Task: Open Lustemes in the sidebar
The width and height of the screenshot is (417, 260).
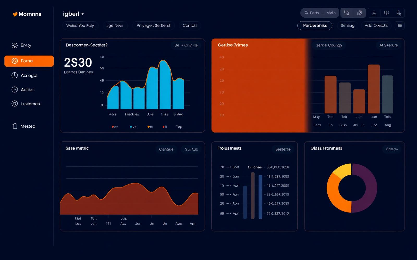Action: point(29,104)
